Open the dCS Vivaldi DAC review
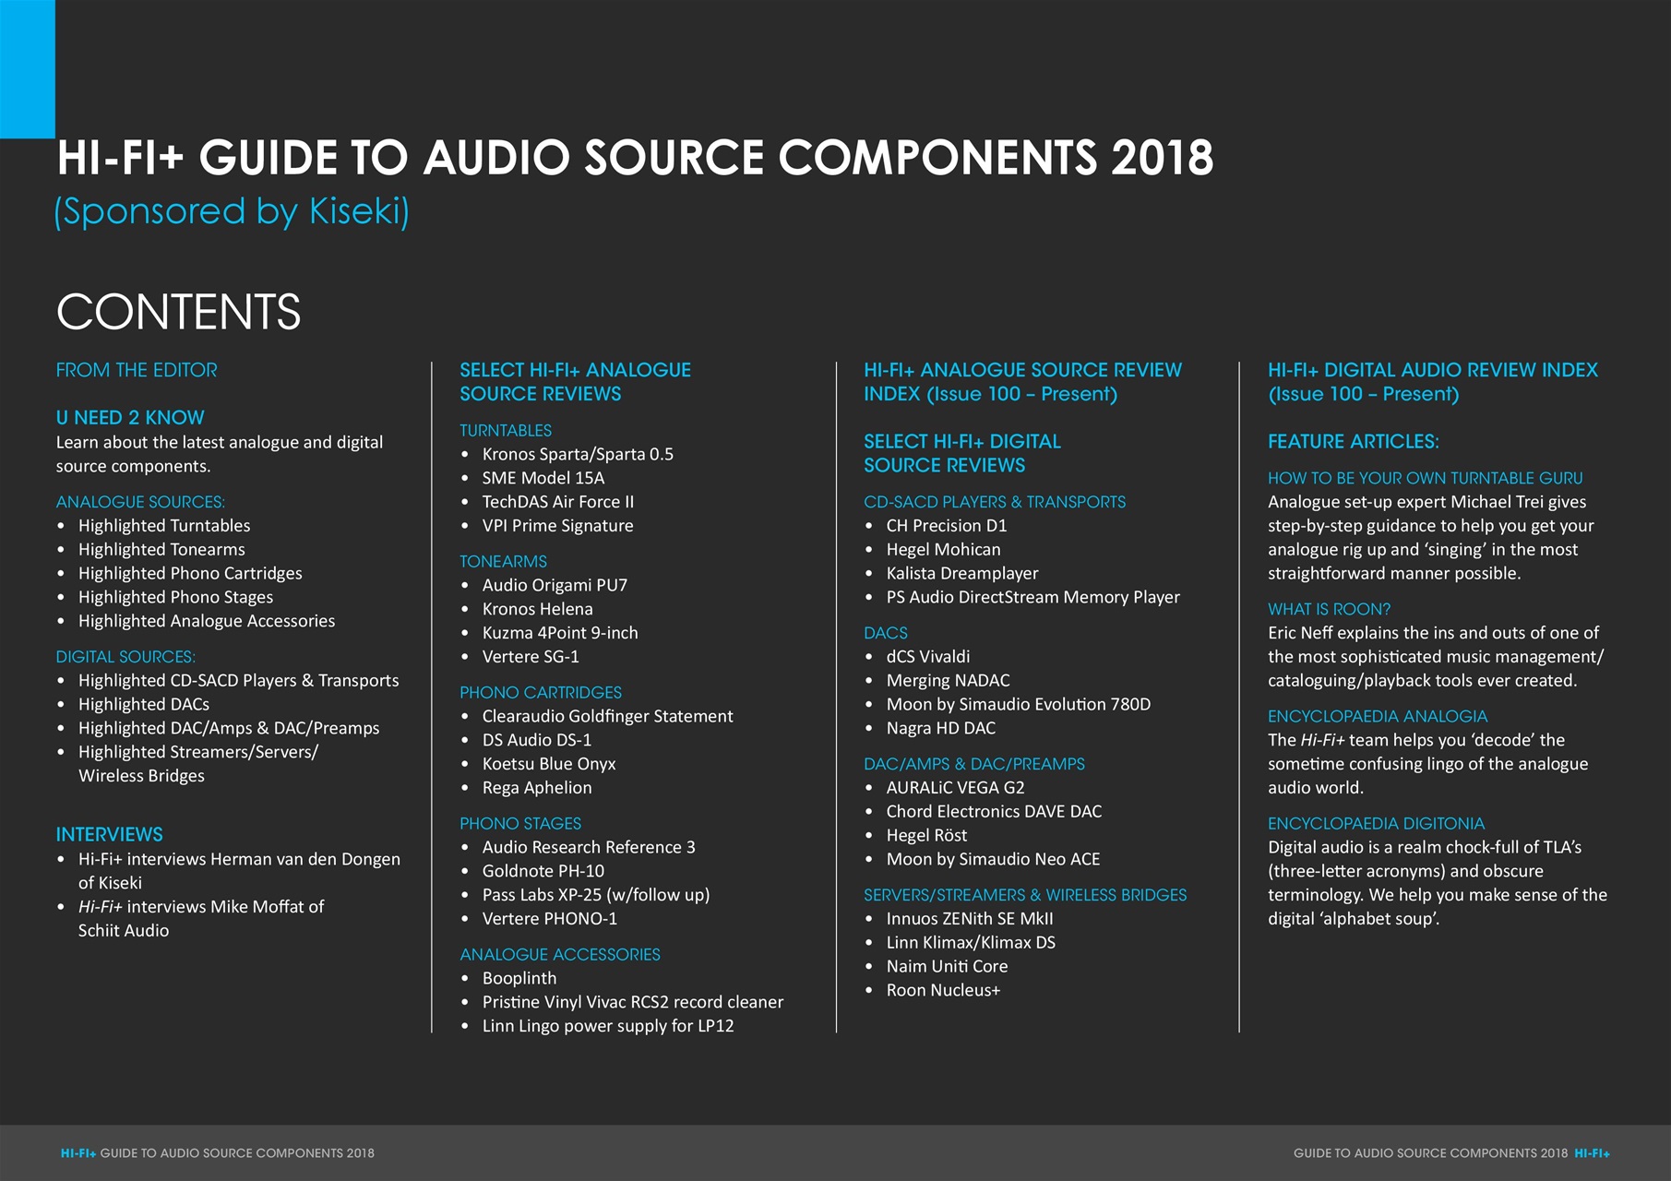Viewport: 1671px width, 1181px height. click(928, 656)
